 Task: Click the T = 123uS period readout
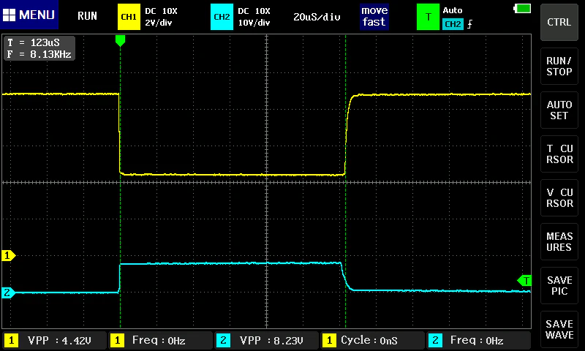pos(34,42)
